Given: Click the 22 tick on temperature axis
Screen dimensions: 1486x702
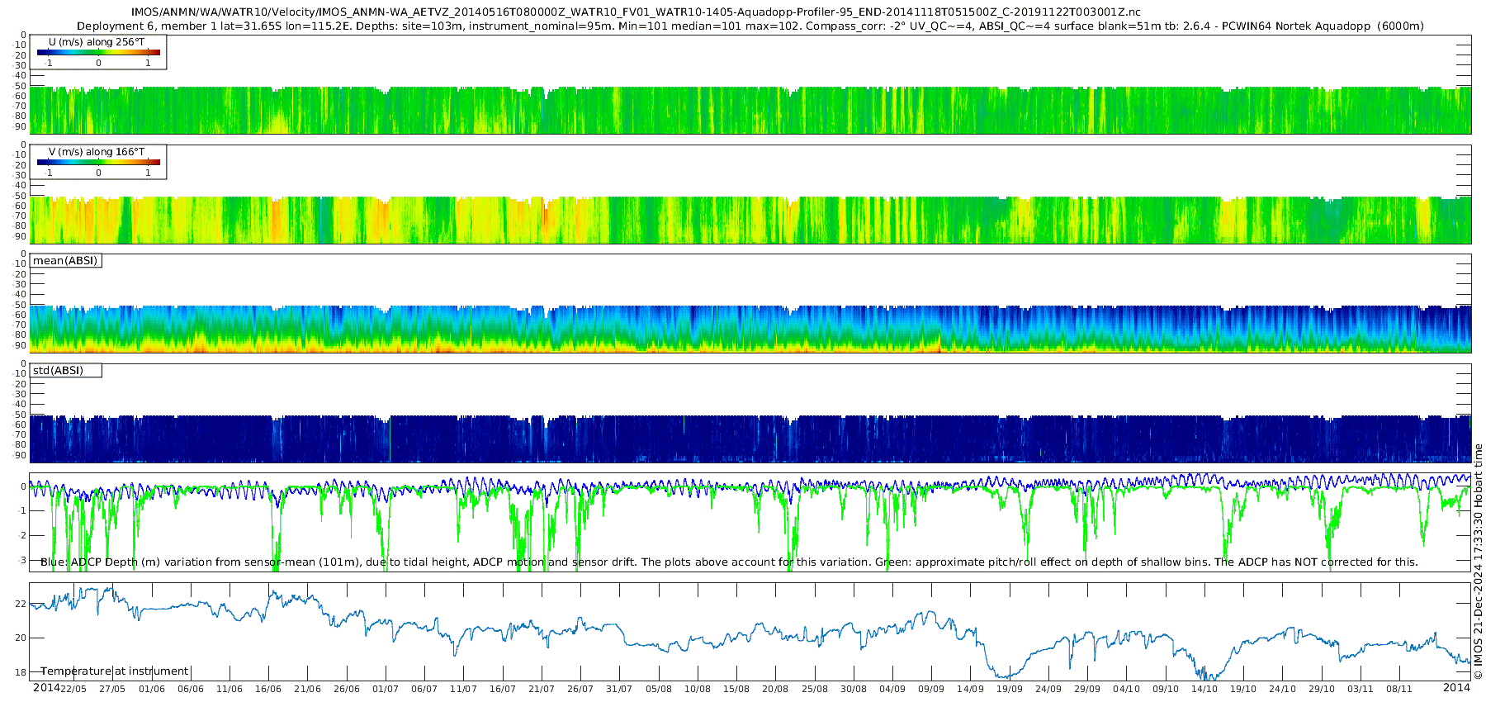Looking at the screenshot, I should [21, 605].
